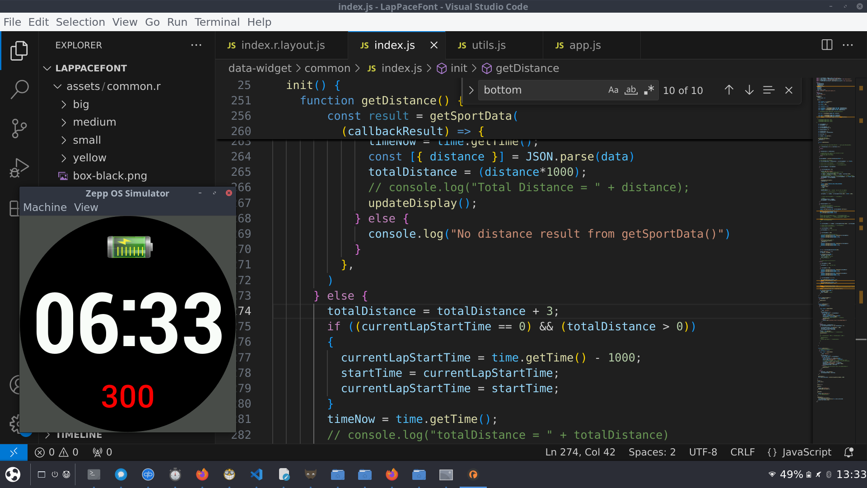Toggle Match Case in find widget
The height and width of the screenshot is (488, 867).
(613, 90)
